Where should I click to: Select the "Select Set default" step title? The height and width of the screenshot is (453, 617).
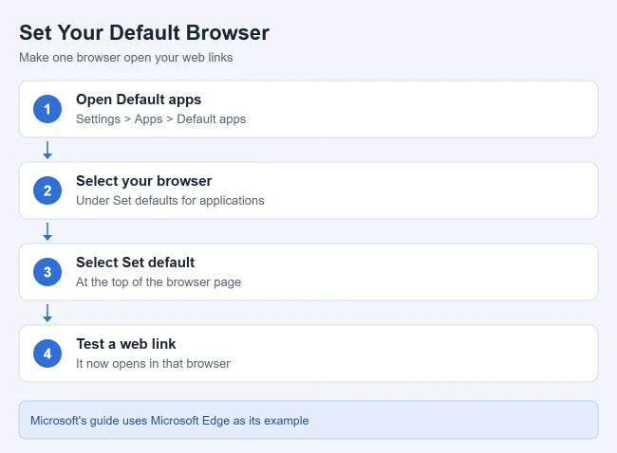click(136, 263)
